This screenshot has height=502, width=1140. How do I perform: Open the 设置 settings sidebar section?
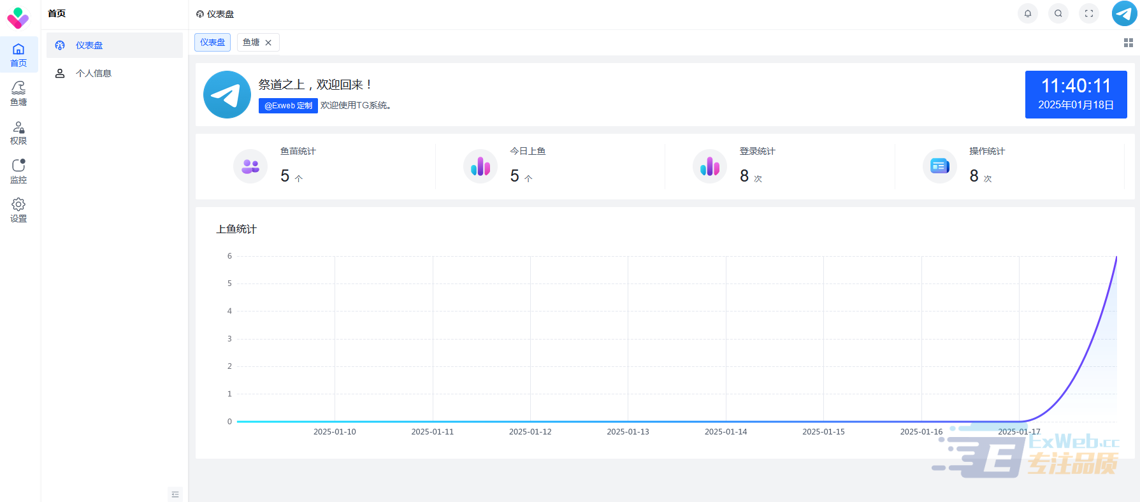[18, 210]
